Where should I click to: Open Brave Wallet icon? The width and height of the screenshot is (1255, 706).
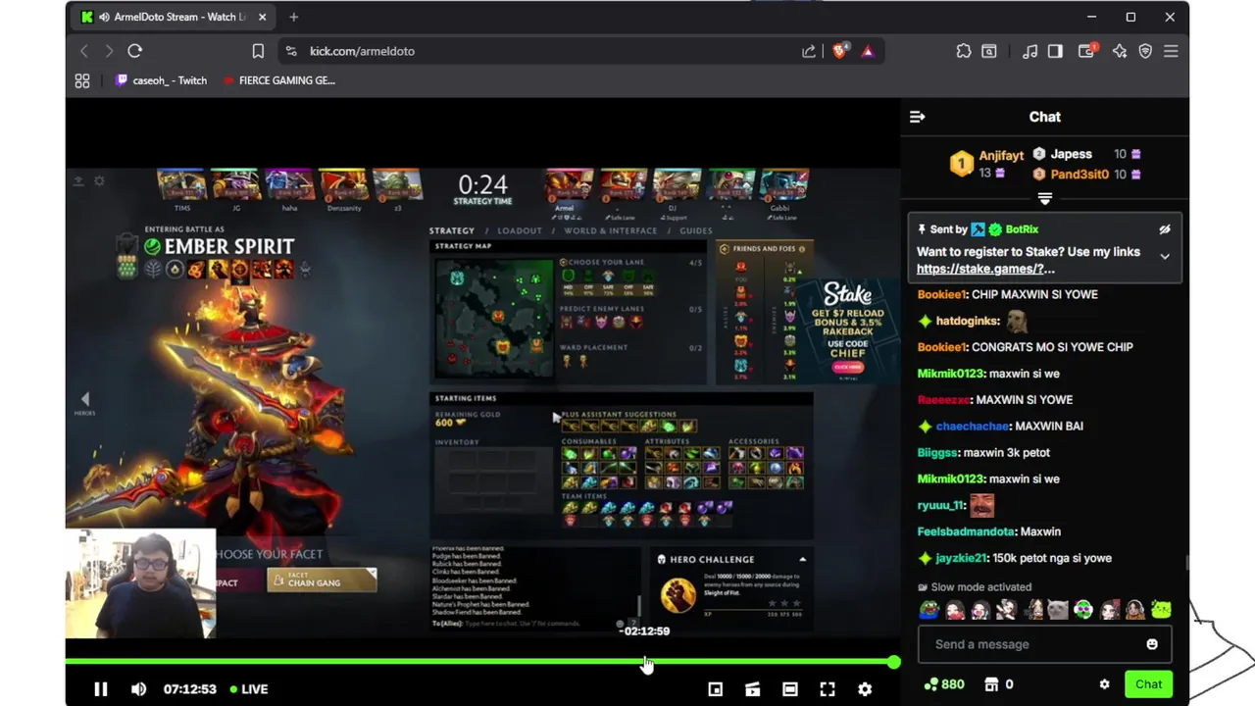pyautogui.click(x=1086, y=51)
